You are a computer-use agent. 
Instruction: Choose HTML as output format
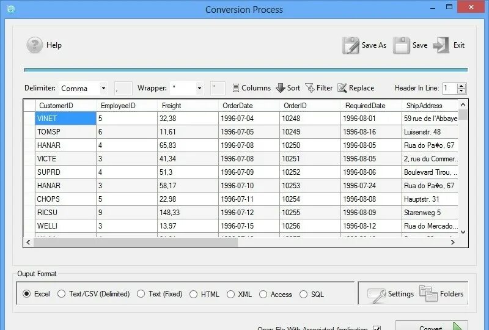(x=193, y=295)
